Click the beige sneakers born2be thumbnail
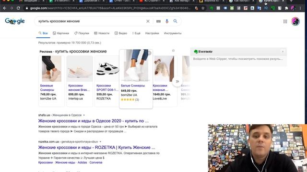The image size is (307, 172). pos(51,69)
